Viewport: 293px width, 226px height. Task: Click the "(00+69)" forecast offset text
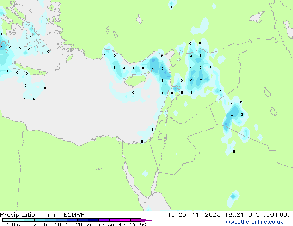point(276,215)
